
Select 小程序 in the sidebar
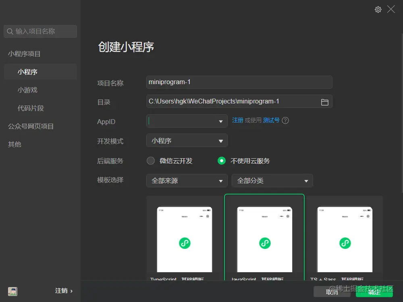(x=40, y=72)
